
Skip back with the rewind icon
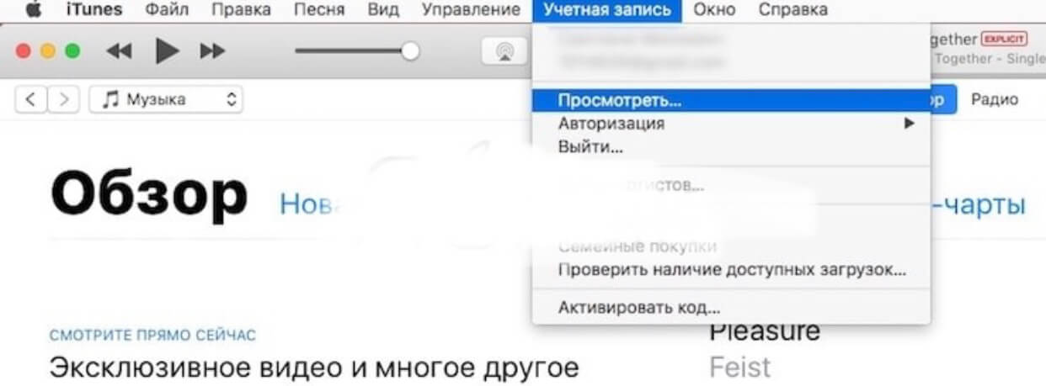point(119,51)
